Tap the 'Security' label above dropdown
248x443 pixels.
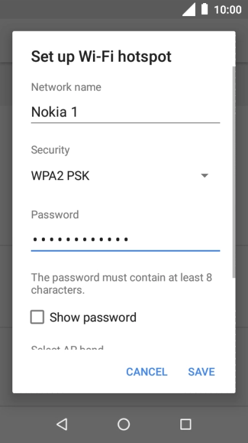(50, 150)
